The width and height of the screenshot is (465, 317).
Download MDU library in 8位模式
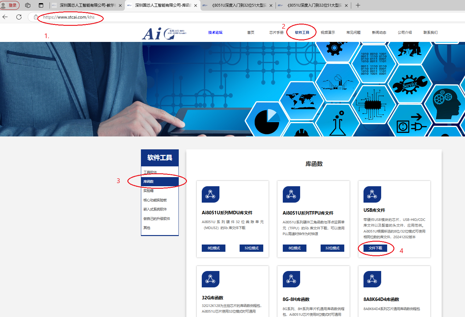click(213, 248)
